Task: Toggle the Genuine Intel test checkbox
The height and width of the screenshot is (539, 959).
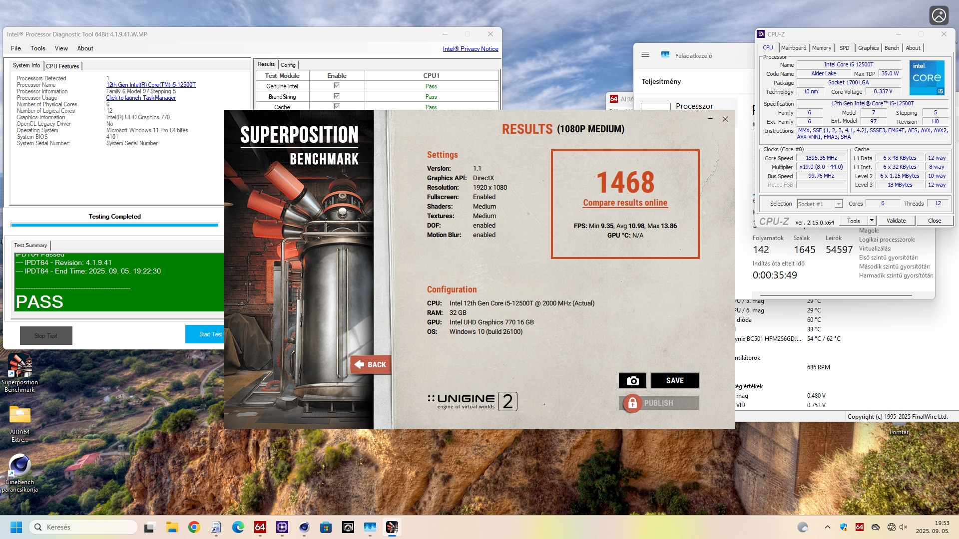Action: point(337,86)
